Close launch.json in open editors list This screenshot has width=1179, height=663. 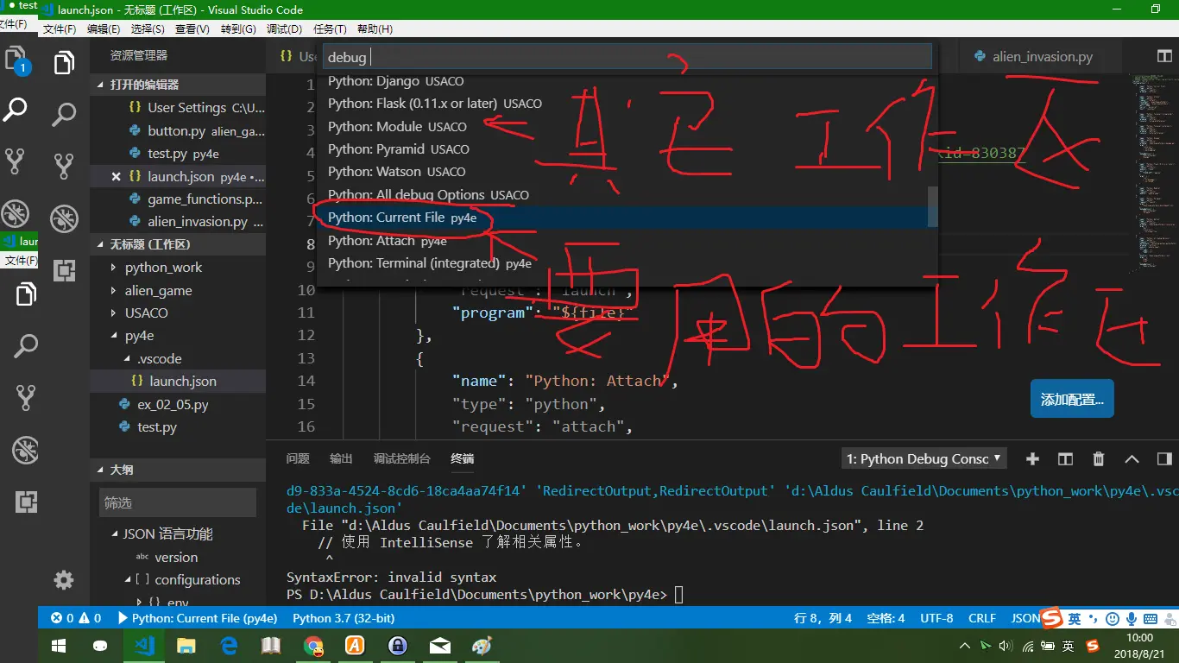pyautogui.click(x=116, y=176)
